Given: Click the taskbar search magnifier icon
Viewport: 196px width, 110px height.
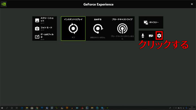Looking at the screenshot, I should [x=7, y=108].
